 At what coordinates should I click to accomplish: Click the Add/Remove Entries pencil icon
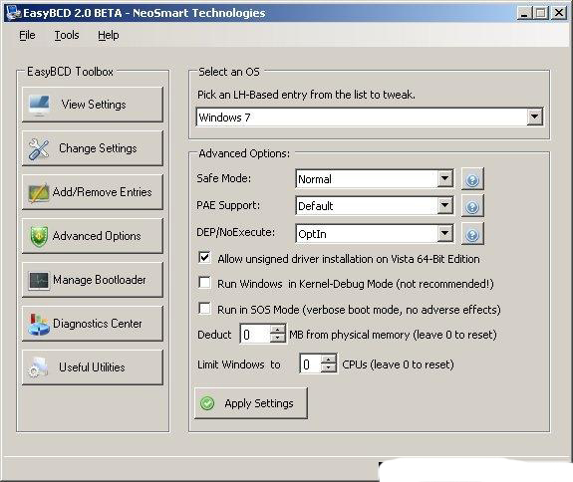(39, 192)
